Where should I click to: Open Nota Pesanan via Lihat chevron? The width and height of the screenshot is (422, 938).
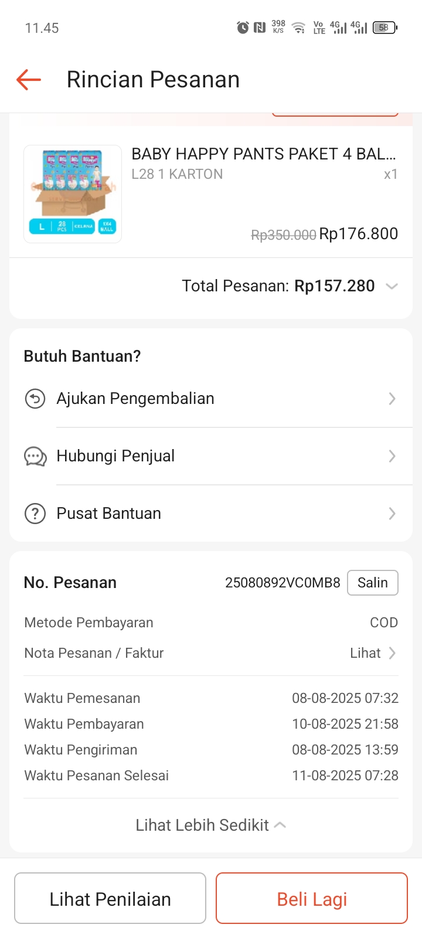[x=373, y=653]
